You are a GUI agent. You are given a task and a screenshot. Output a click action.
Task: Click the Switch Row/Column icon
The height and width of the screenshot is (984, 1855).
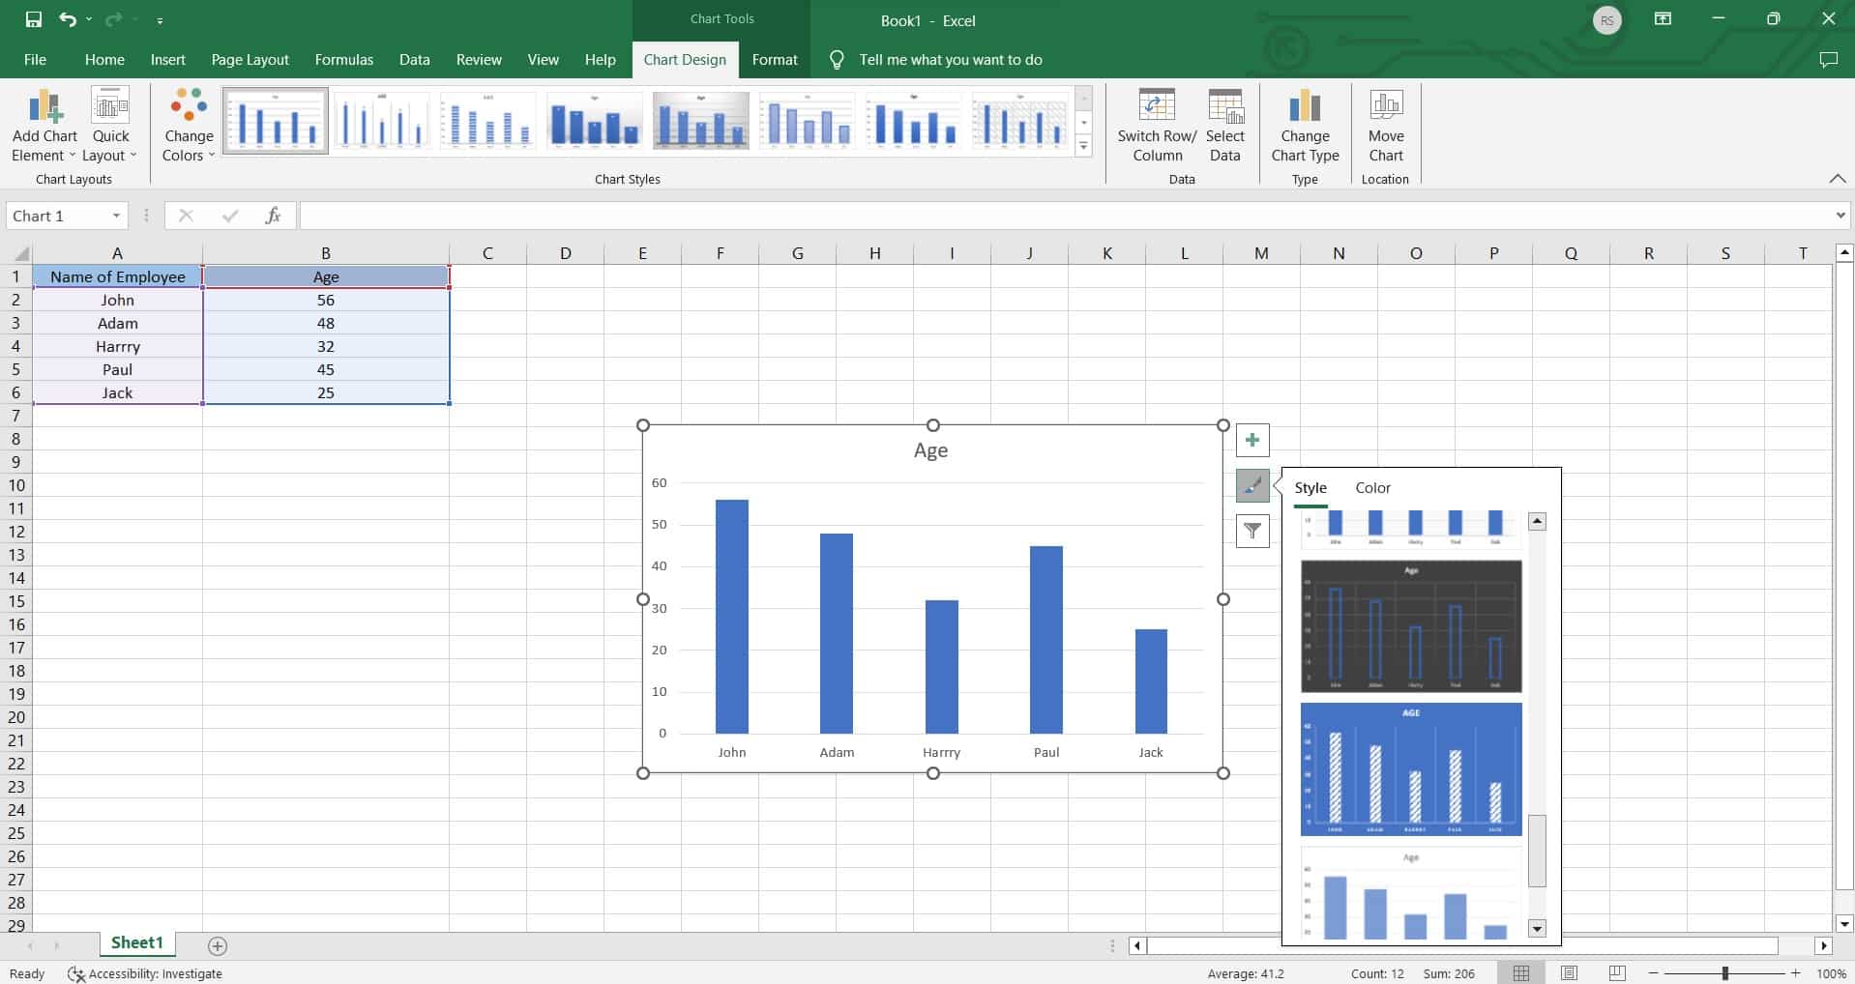[1157, 124]
